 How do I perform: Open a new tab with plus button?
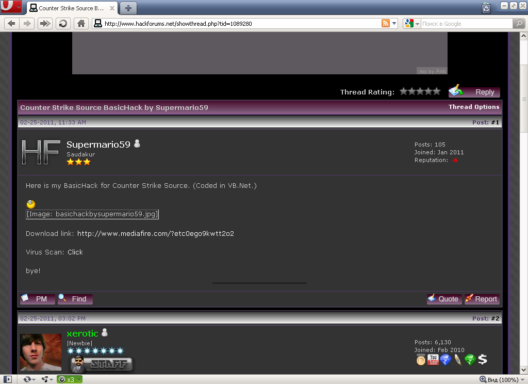[x=128, y=8]
